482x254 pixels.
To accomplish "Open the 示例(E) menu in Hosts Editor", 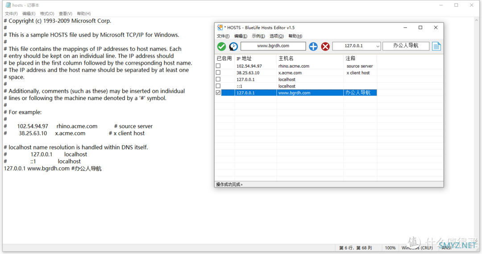I will 258,36.
